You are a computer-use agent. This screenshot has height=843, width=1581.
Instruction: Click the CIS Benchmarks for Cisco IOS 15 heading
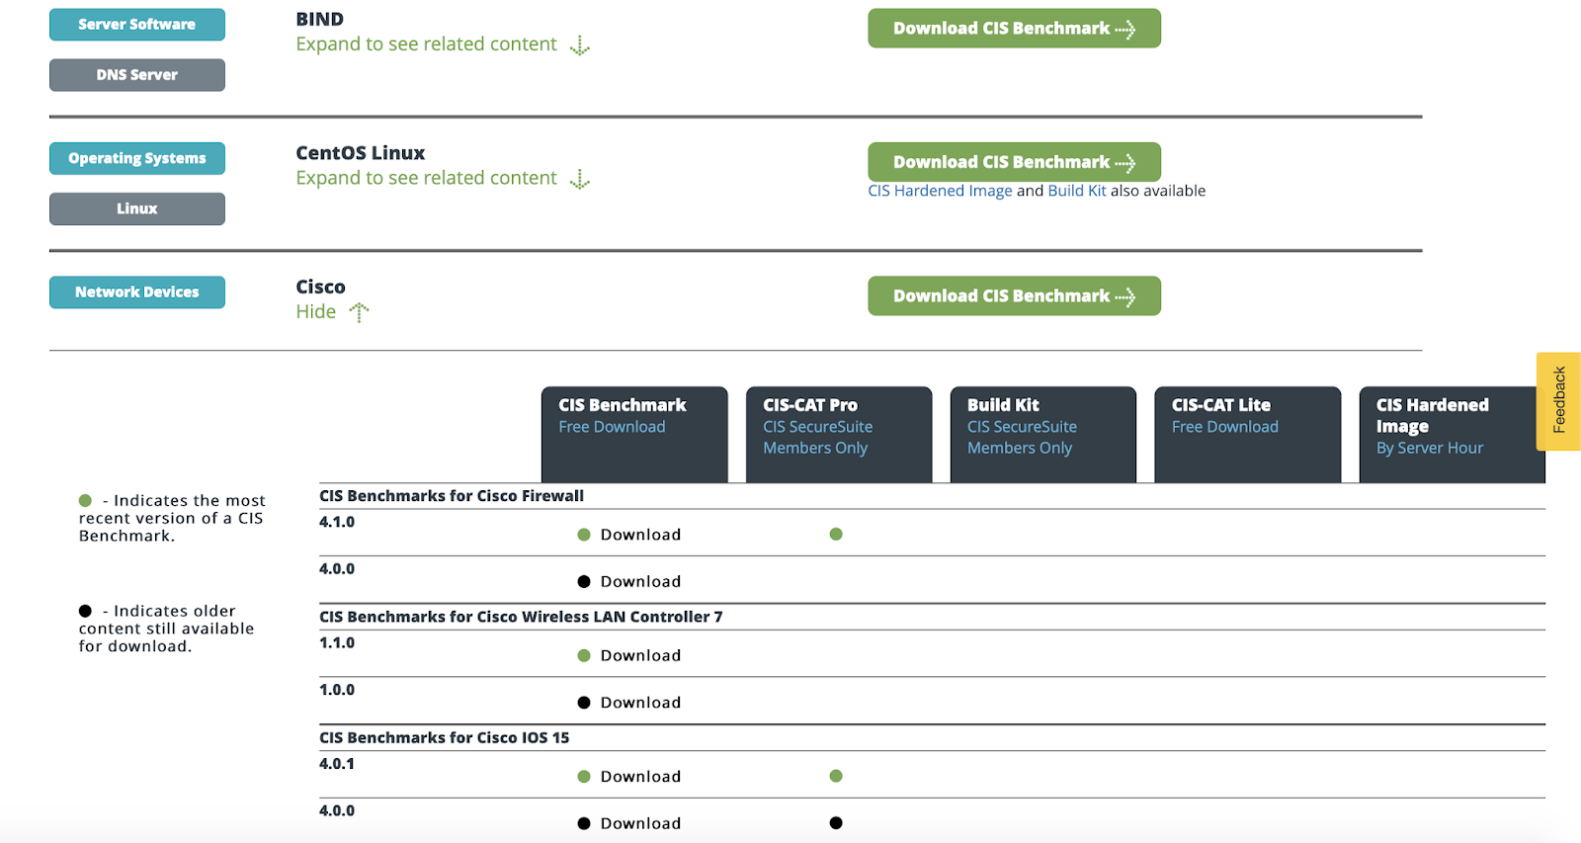tap(444, 738)
